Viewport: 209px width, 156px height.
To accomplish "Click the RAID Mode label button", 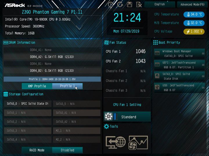I will coord(37,150).
